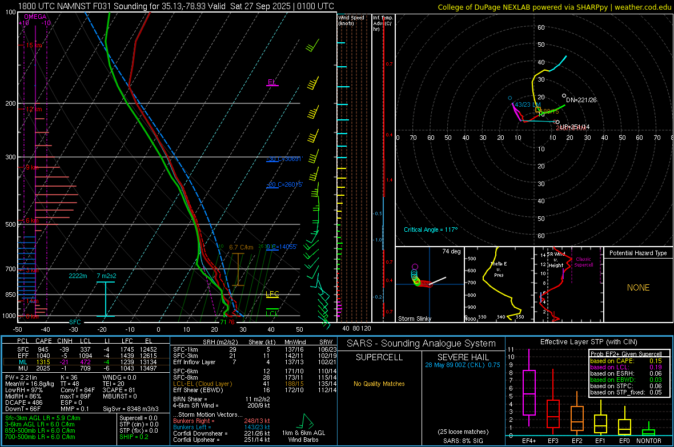674x447 pixels.
Task: Click the DN=221/26 hodograph marker label
Action: pos(581,100)
